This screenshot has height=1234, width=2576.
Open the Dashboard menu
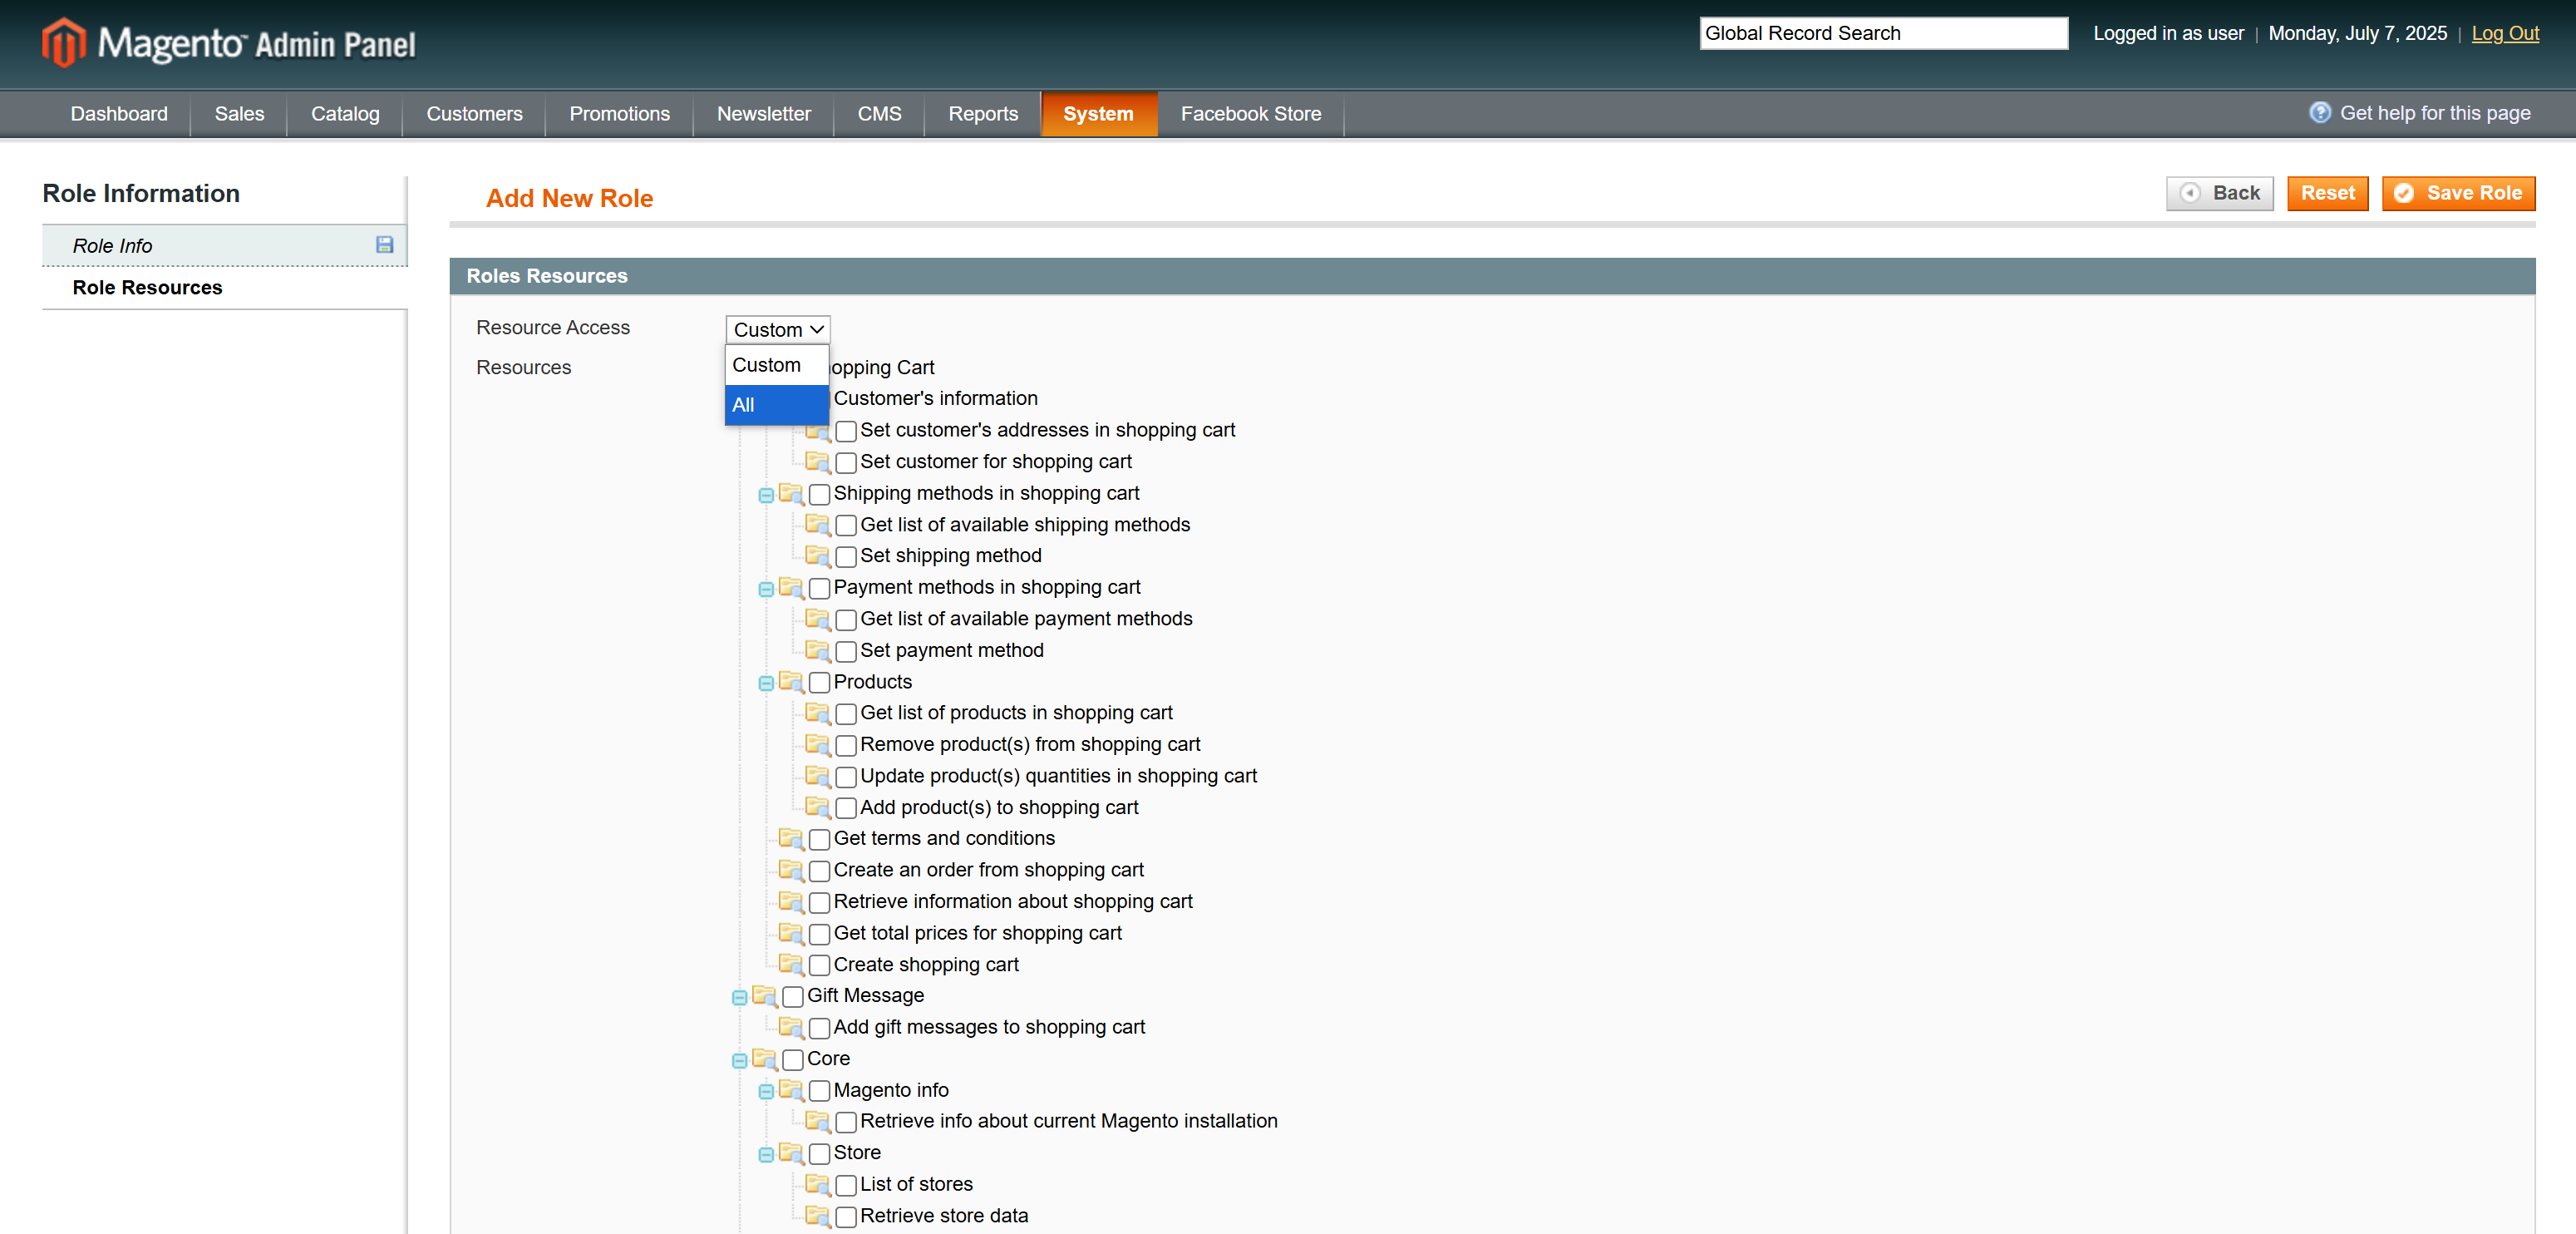pos(119,114)
